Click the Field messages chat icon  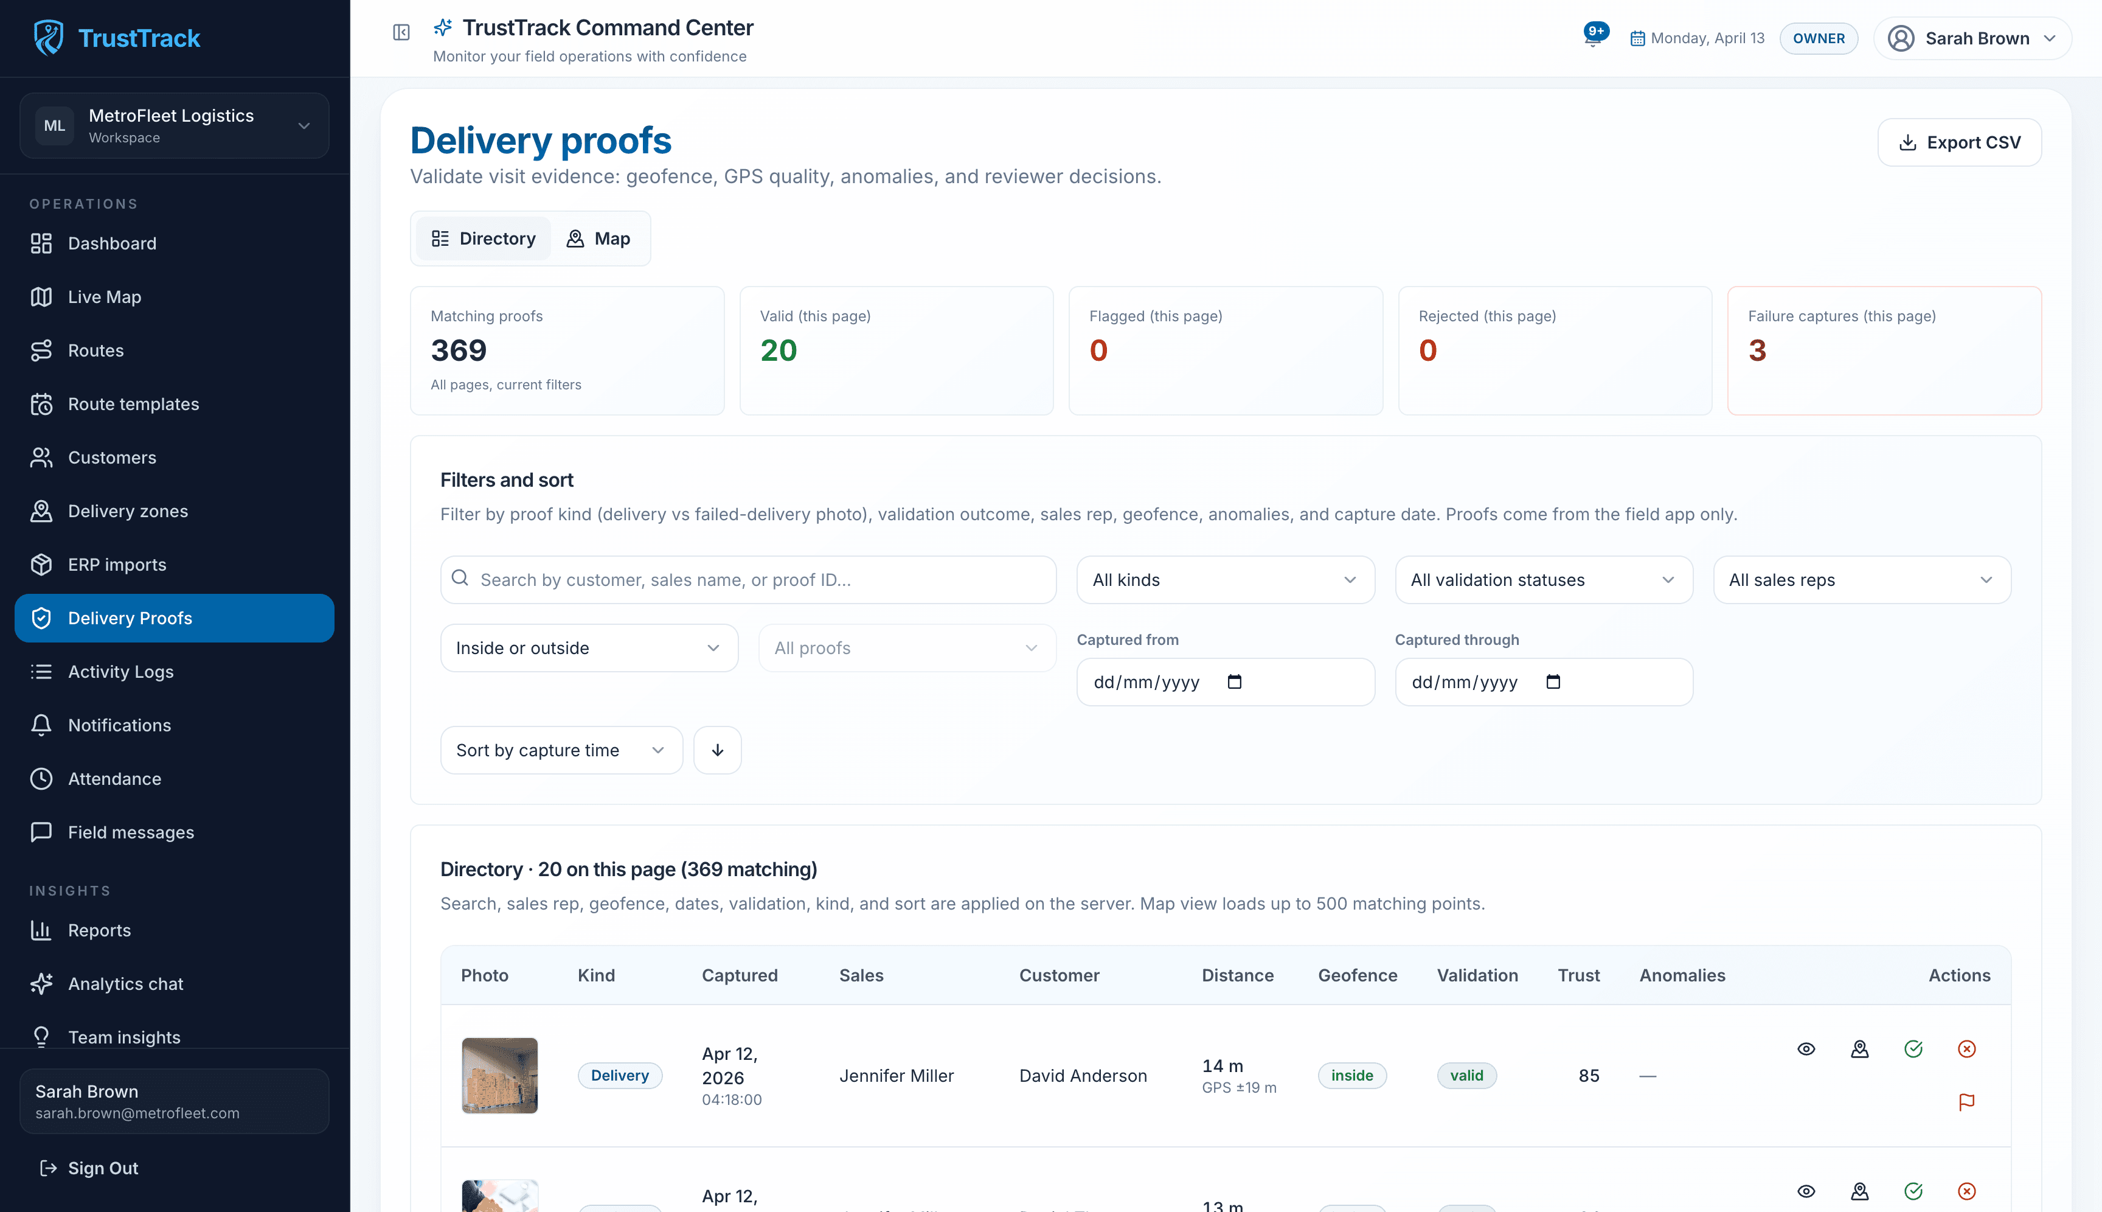(x=41, y=832)
